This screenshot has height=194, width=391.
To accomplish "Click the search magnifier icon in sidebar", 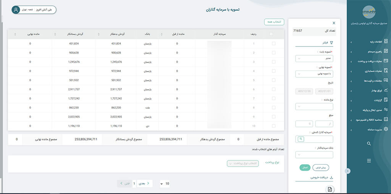I will pos(369,144).
